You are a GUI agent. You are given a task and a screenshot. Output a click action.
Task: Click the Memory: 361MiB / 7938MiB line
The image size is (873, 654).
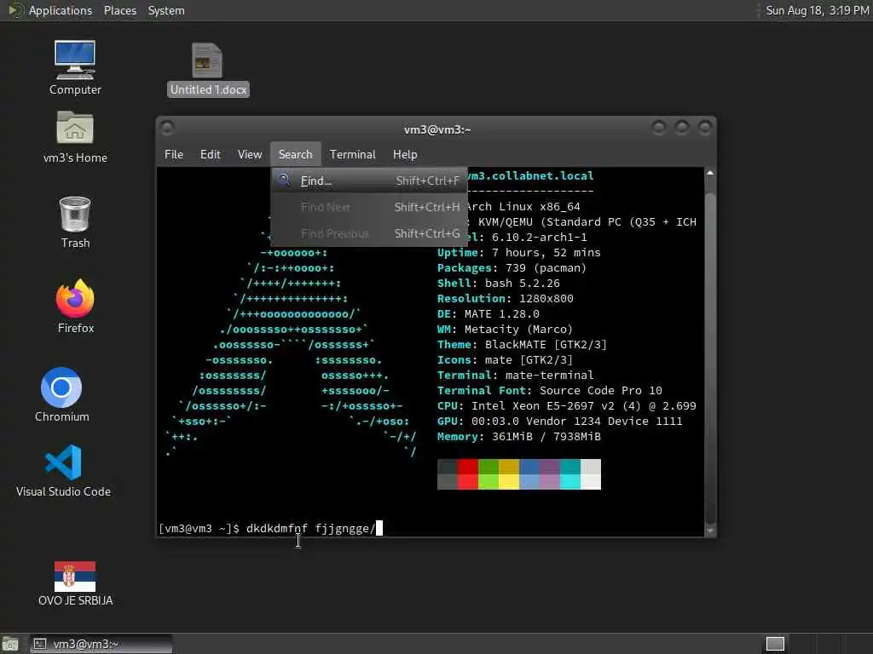(x=519, y=437)
